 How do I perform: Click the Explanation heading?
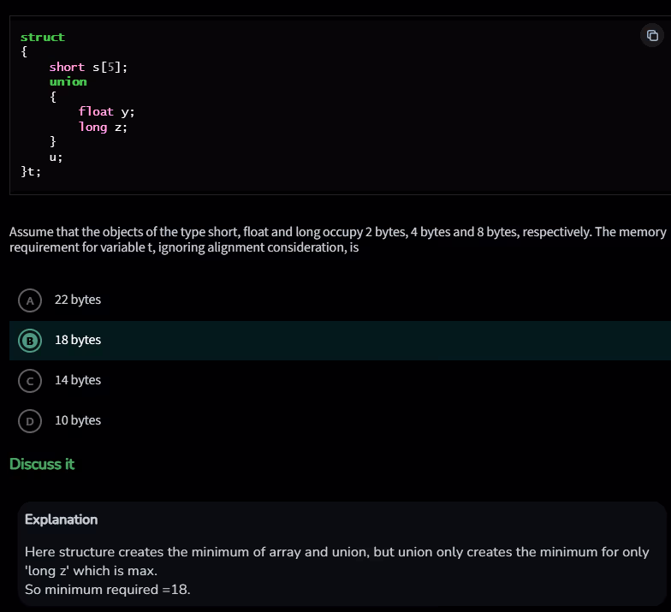pos(61,520)
